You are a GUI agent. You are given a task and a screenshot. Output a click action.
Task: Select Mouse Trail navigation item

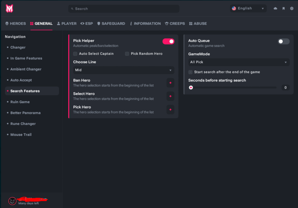pyautogui.click(x=21, y=135)
